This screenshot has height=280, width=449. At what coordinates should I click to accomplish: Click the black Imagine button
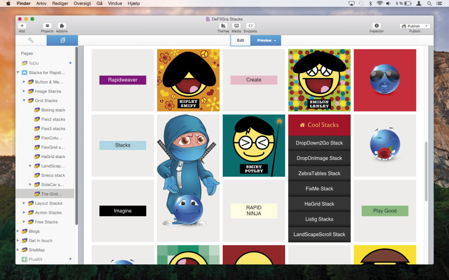point(123,211)
